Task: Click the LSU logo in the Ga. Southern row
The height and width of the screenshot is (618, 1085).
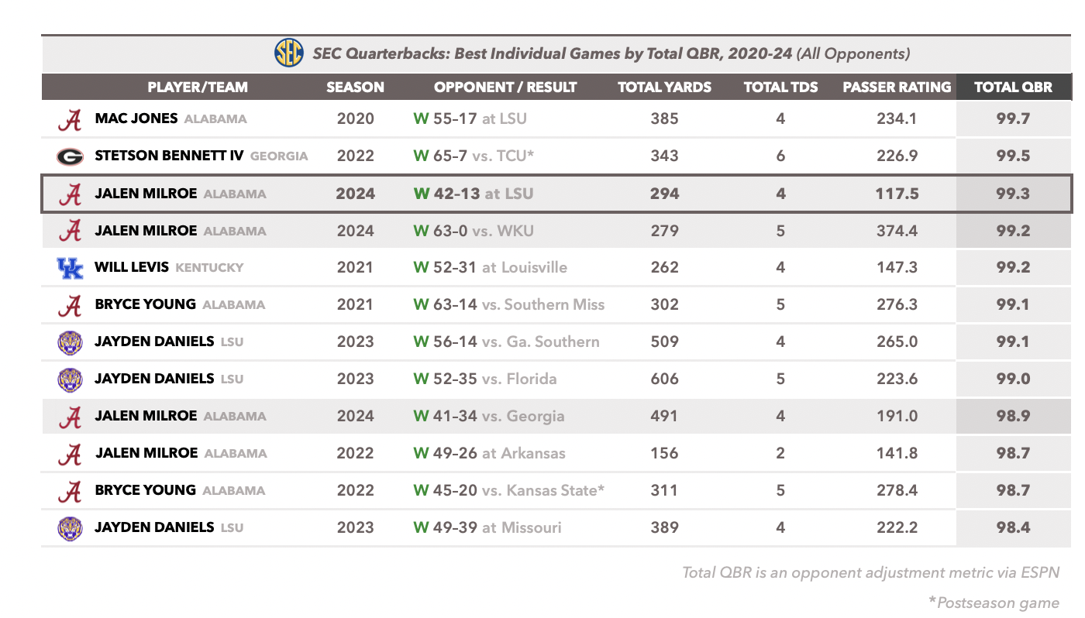Action: pos(71,342)
